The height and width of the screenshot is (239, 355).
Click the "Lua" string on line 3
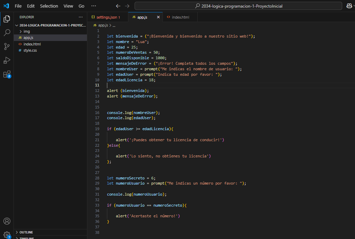pyautogui.click(x=141, y=42)
